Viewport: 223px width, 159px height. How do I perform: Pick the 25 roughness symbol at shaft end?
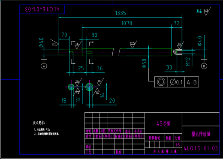(x=54, y=43)
